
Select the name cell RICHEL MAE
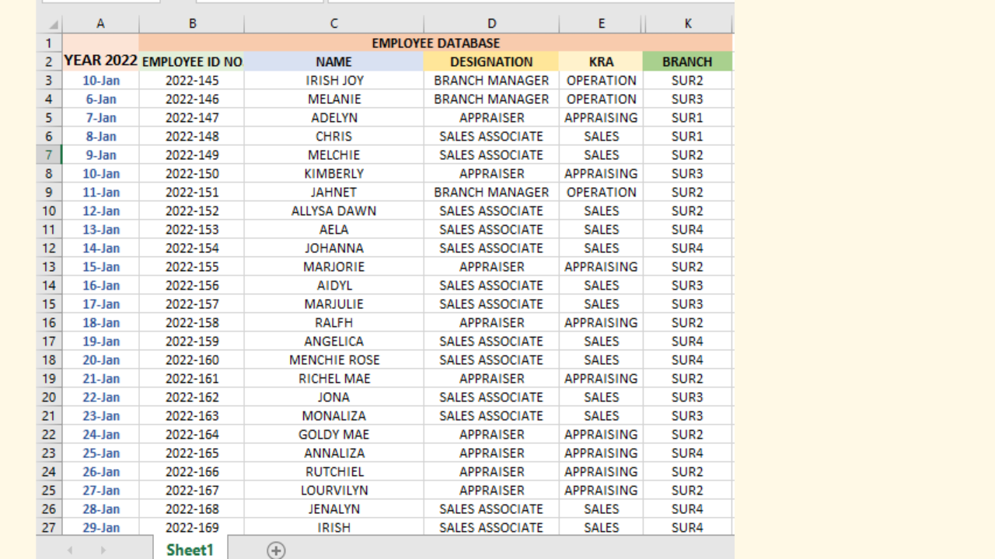(x=334, y=379)
